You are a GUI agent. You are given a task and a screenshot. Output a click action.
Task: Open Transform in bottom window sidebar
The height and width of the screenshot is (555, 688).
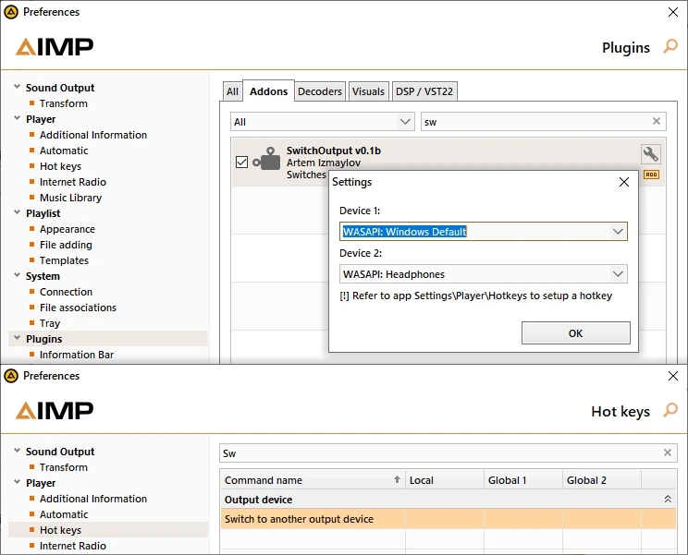(x=64, y=467)
